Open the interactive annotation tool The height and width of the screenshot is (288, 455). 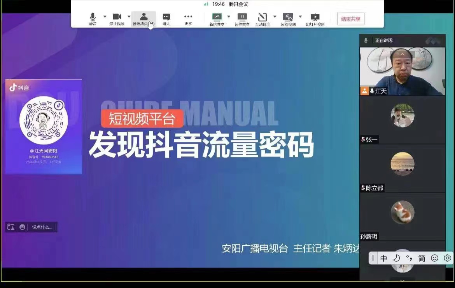pos(262,19)
